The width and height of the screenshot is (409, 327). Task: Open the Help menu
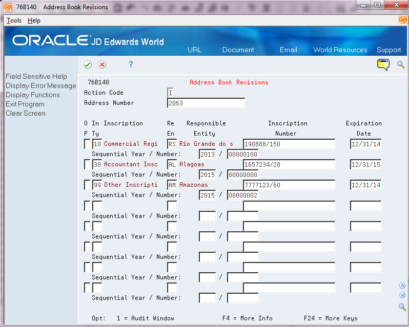click(34, 20)
